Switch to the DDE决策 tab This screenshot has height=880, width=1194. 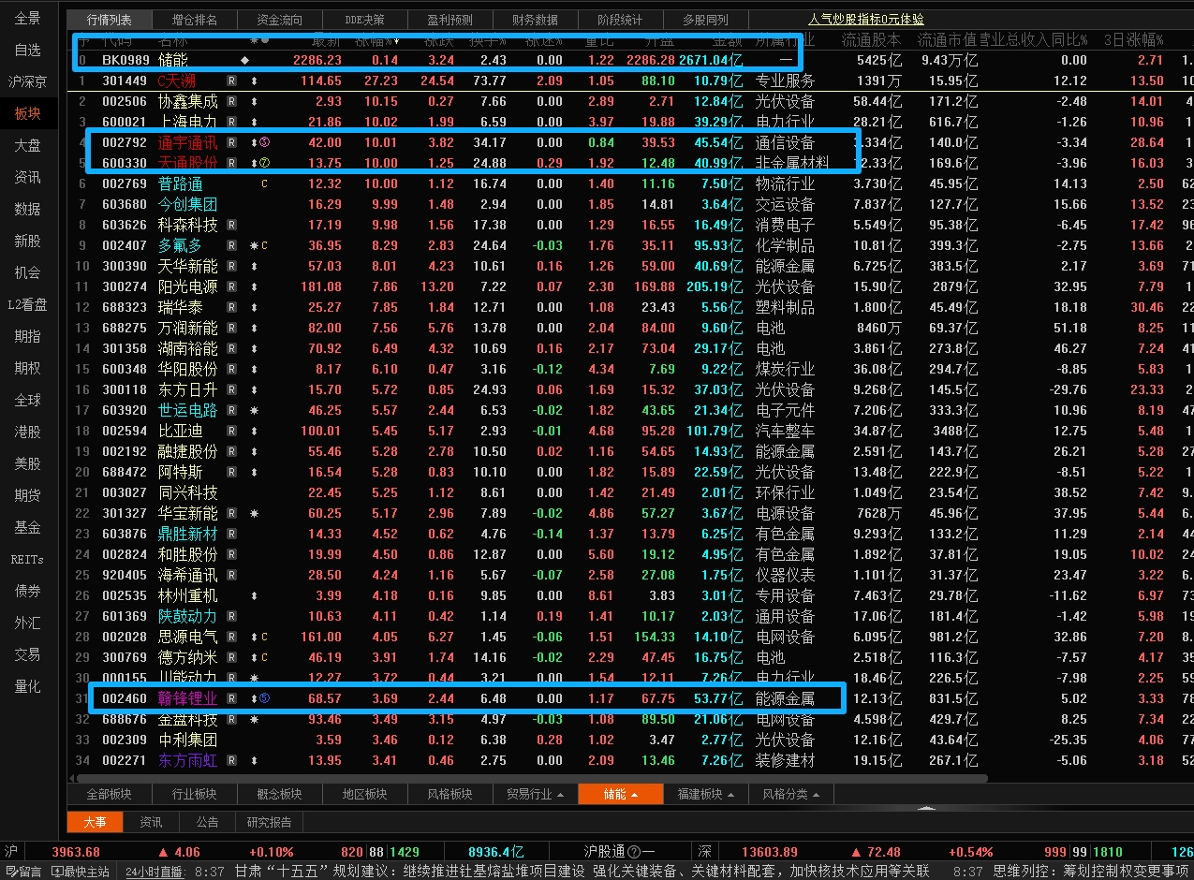pyautogui.click(x=364, y=20)
